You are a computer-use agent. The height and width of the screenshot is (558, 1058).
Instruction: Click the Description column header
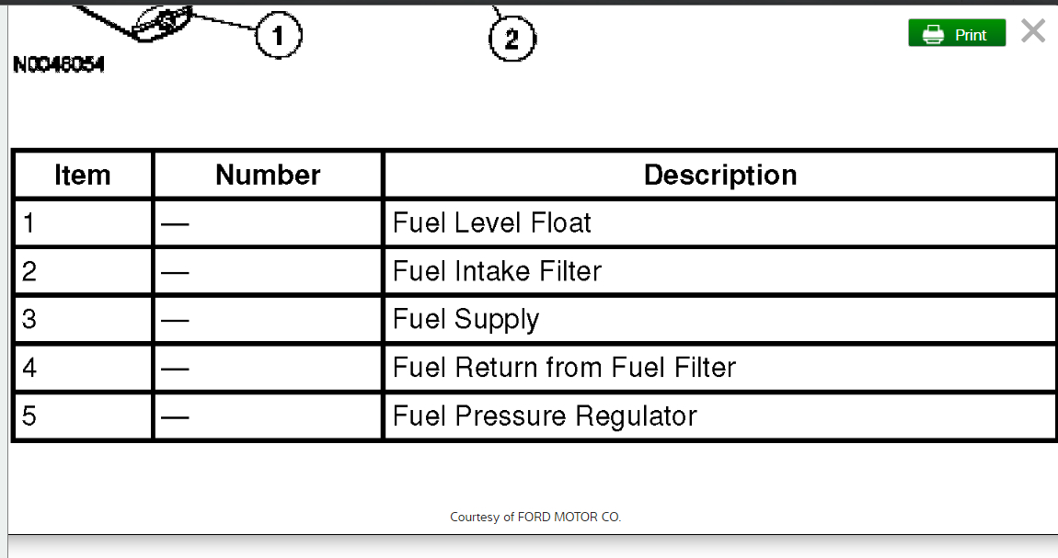tap(719, 175)
